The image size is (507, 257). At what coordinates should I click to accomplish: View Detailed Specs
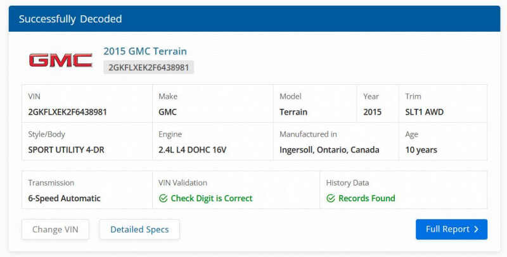pos(139,229)
